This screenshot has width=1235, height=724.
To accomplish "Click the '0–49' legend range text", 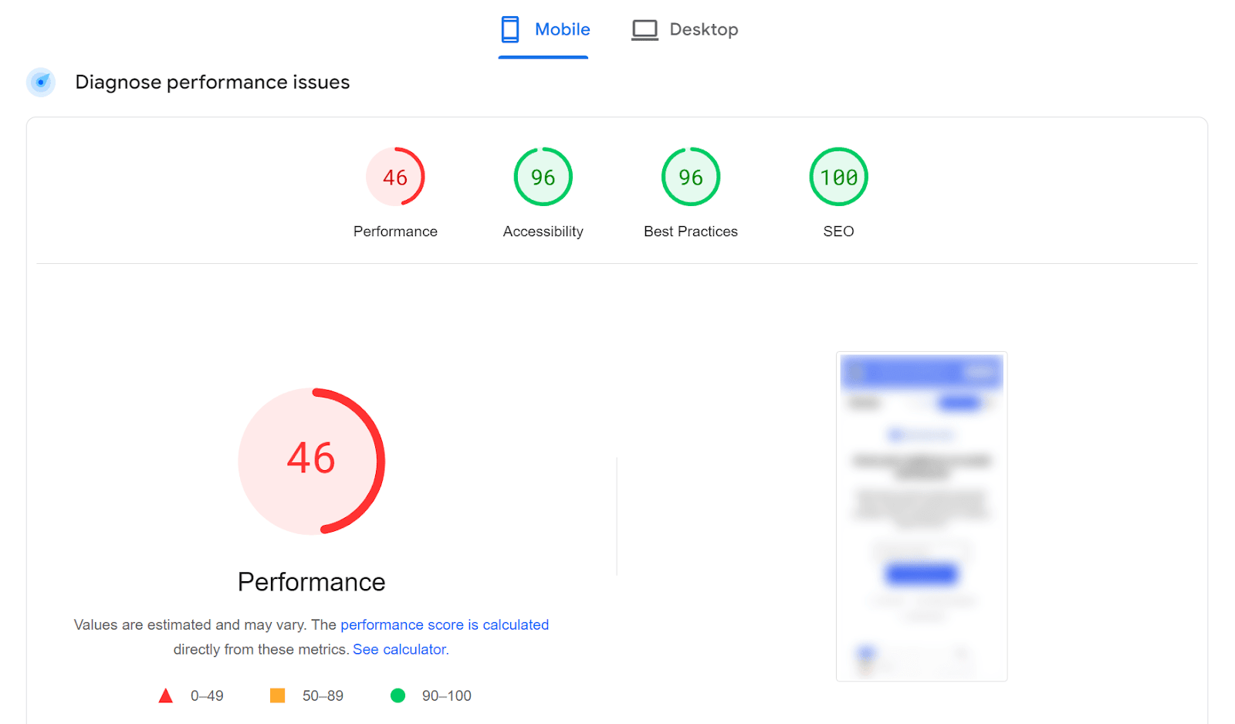I will [207, 695].
